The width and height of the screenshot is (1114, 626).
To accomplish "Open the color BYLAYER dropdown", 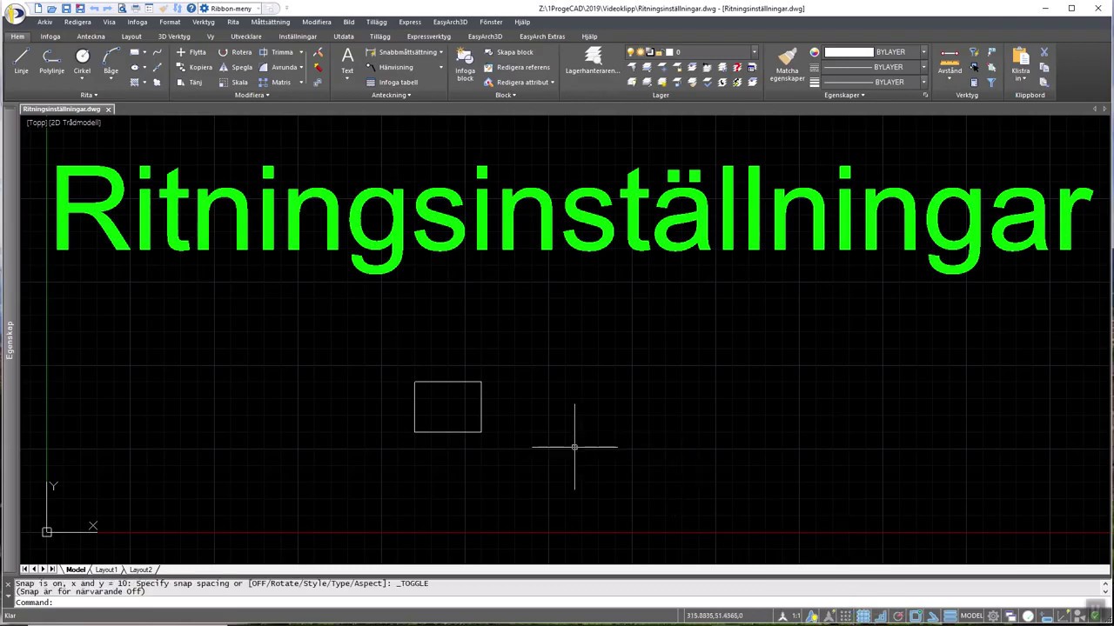I will tap(923, 52).
